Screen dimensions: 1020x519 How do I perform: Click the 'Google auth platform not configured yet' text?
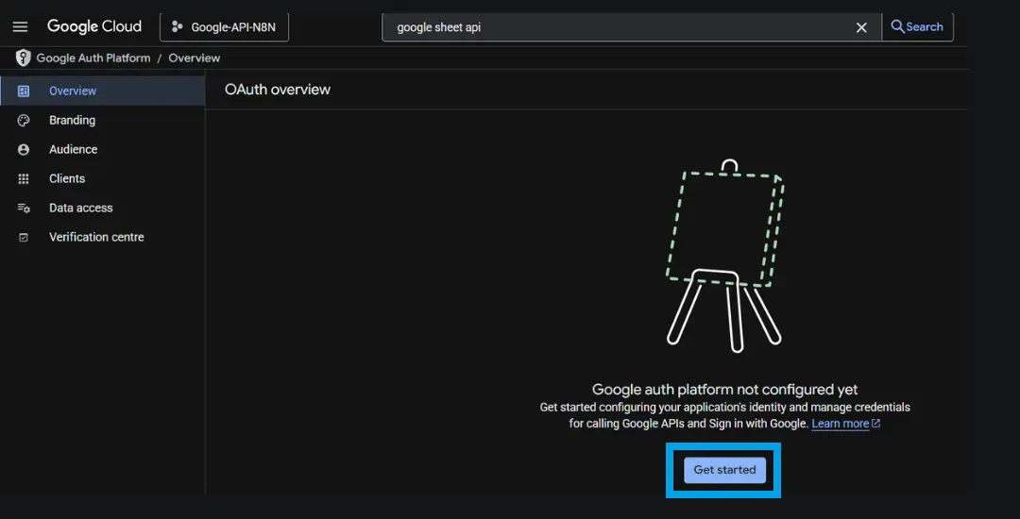pyautogui.click(x=724, y=390)
